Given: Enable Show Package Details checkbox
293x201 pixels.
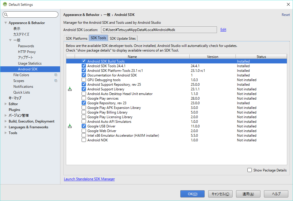Looking at the screenshot, I should (x=249, y=170).
